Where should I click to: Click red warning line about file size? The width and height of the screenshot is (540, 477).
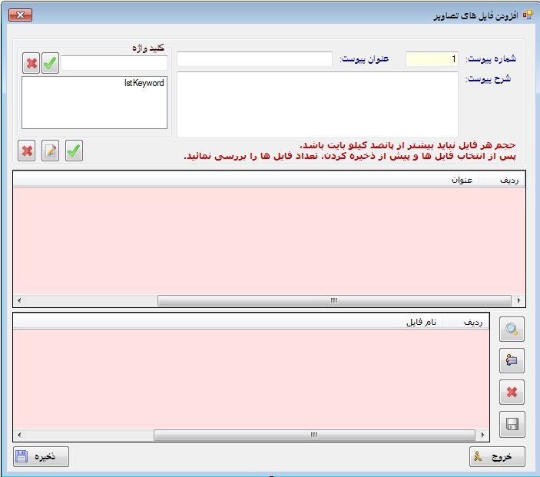pos(408,145)
